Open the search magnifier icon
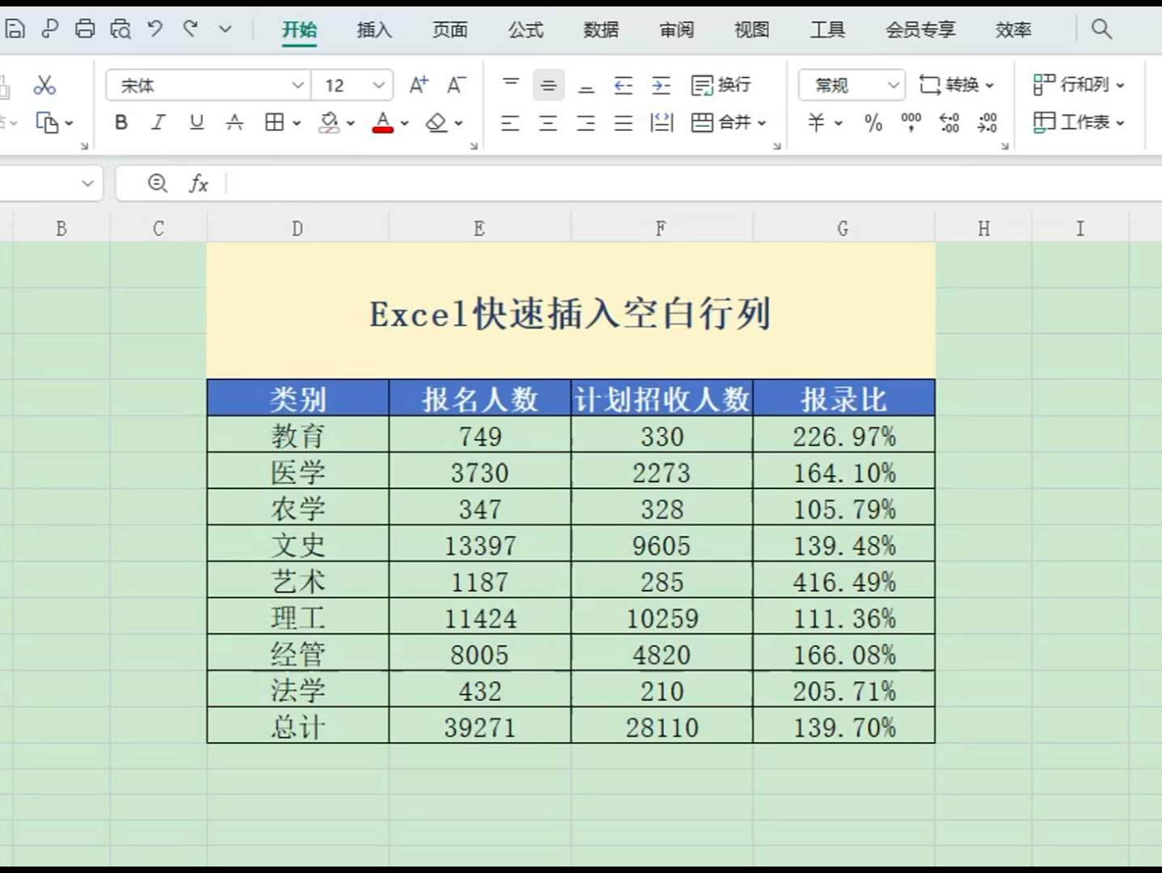The height and width of the screenshot is (873, 1162). [1101, 28]
